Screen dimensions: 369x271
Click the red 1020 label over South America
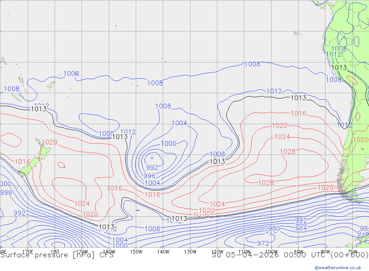361,140
